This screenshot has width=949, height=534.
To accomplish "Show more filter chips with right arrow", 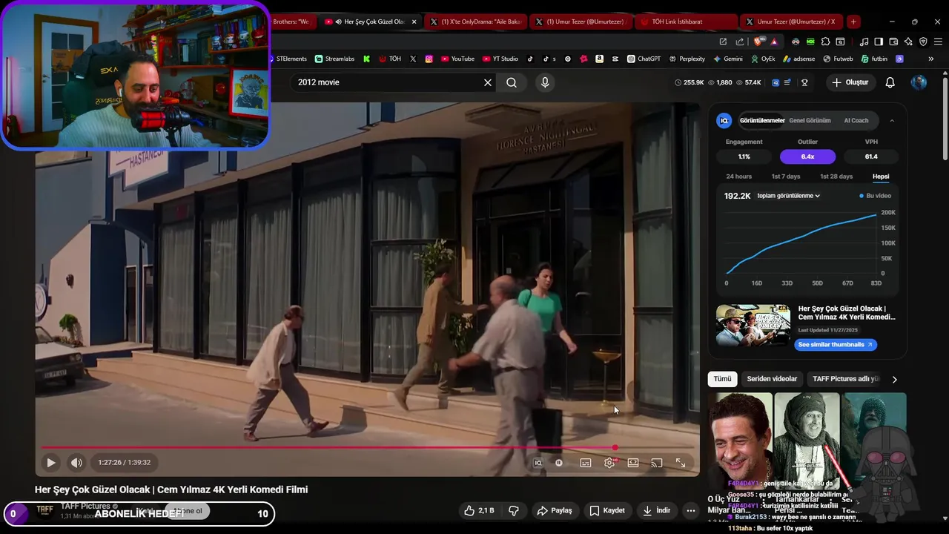I will (x=894, y=379).
